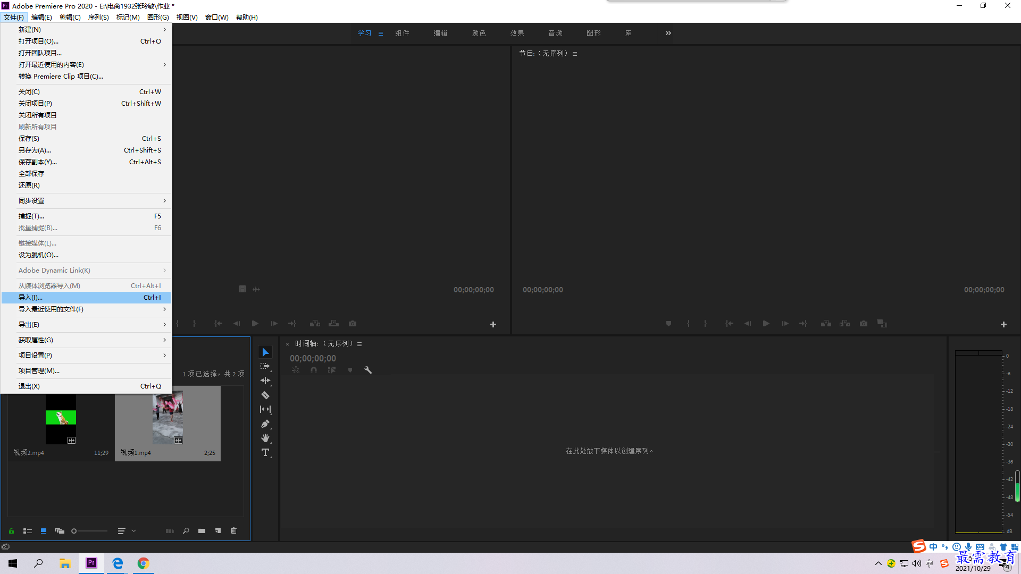1021x574 pixels.
Task: Expand 导出(E) submenu
Action: (x=86, y=325)
